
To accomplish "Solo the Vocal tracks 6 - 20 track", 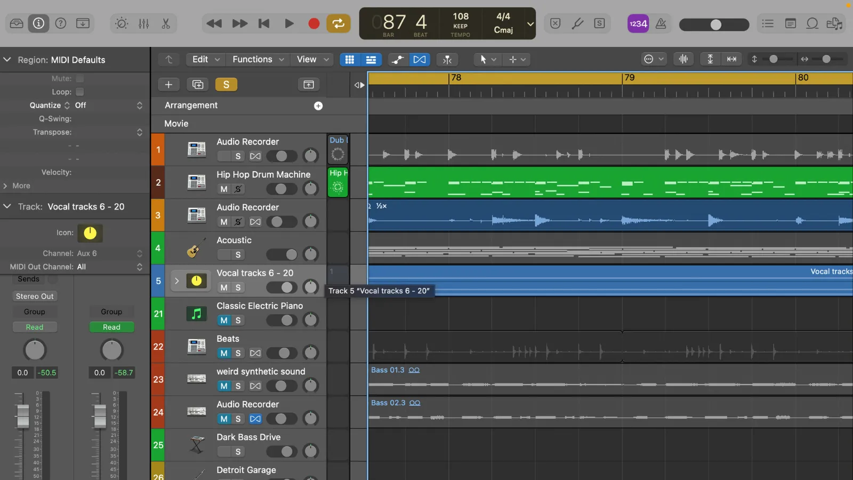I will point(237,287).
